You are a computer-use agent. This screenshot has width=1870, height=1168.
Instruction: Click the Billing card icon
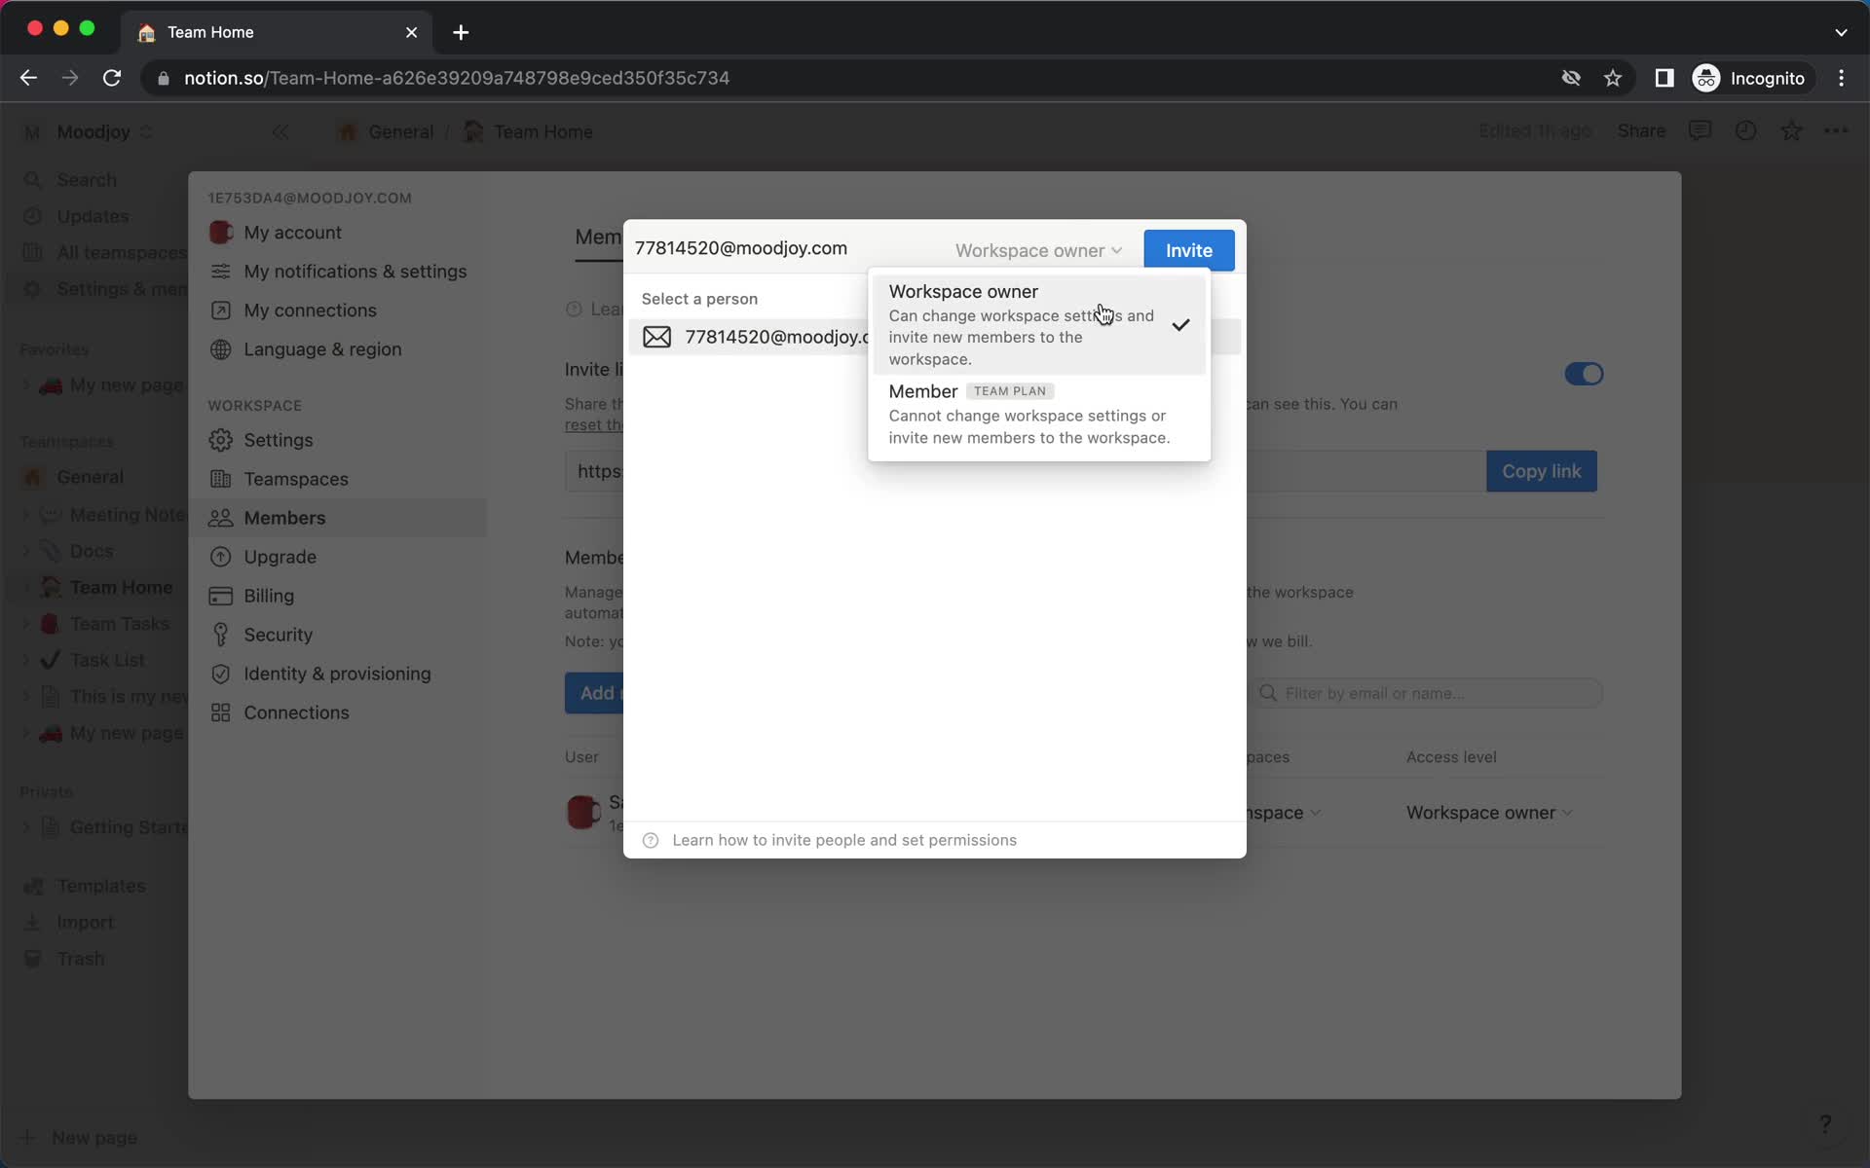pos(221,596)
